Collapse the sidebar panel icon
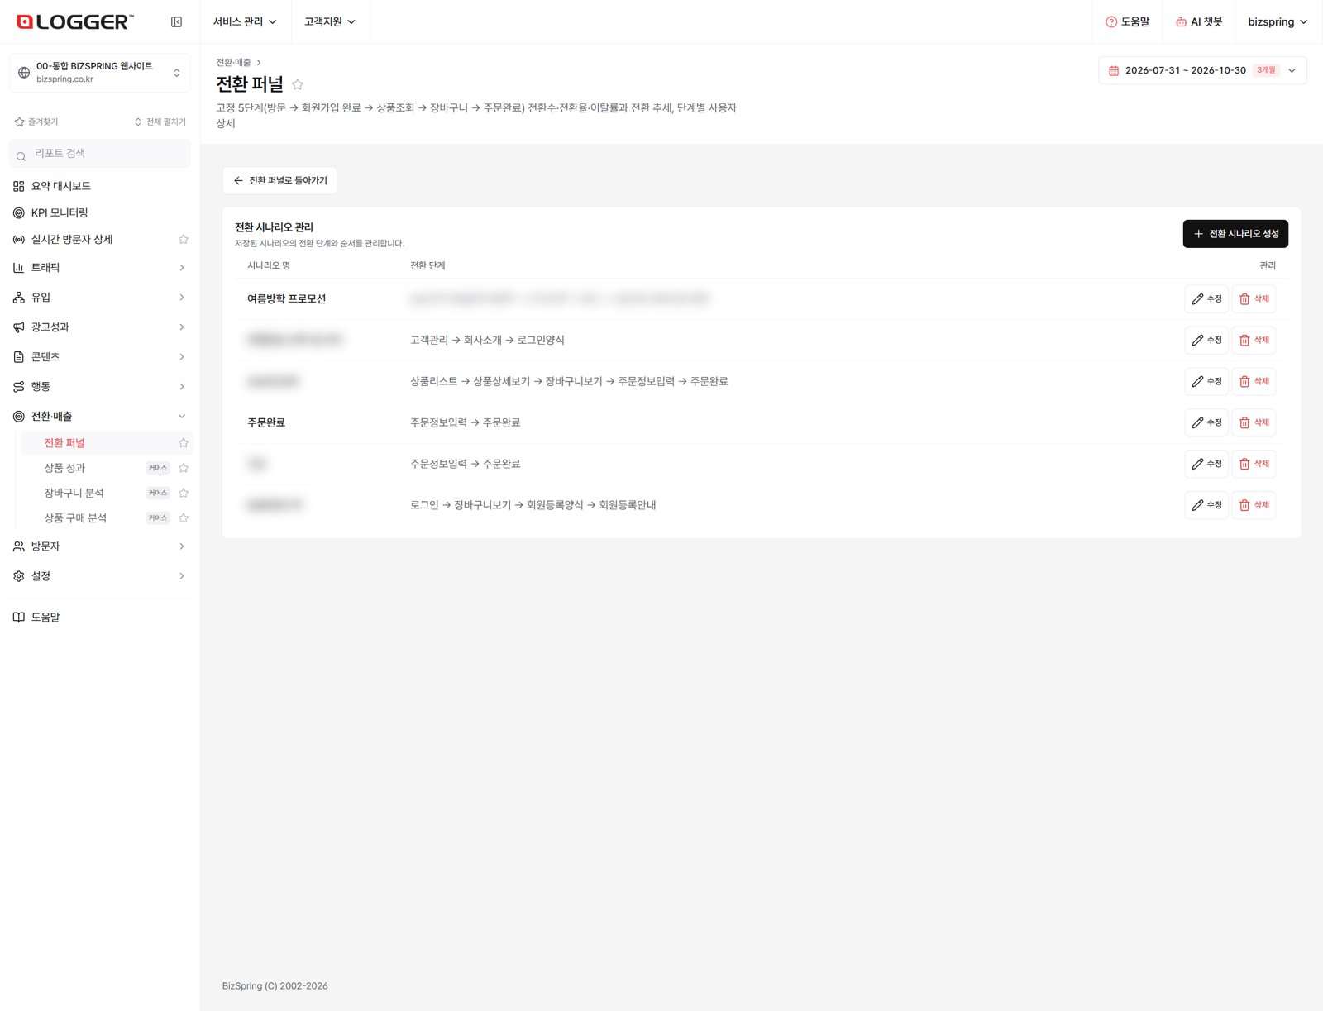Viewport: 1323px width, 1011px height. click(x=176, y=22)
